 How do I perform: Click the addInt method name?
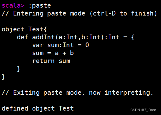(x=43, y=37)
